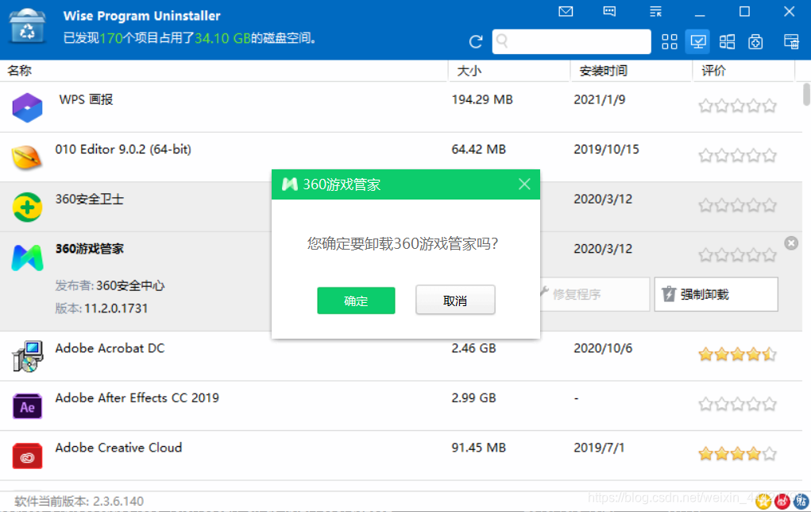Sort by 安装时间 column header
Screen dimensions: 811x512
tap(603, 71)
